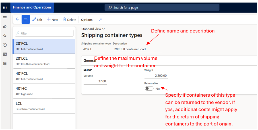The height and width of the screenshot is (130, 258).
Task: Expand the hamburger navigation menu
Action: [x=5, y=17]
